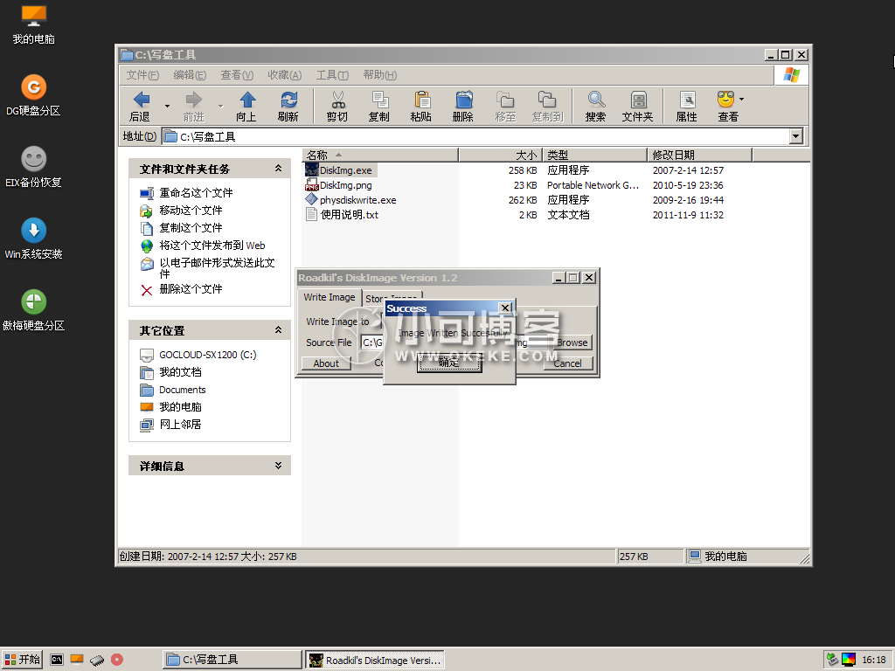Open the Favorites menu (收藏)
Viewport: 895px width, 671px height.
[x=284, y=75]
